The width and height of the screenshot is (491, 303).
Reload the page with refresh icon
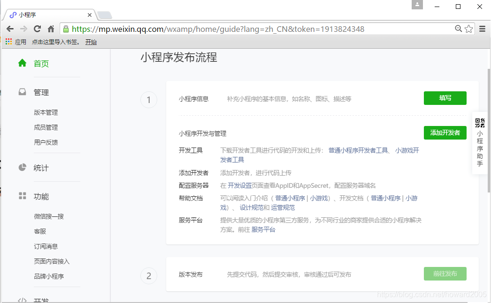click(37, 29)
